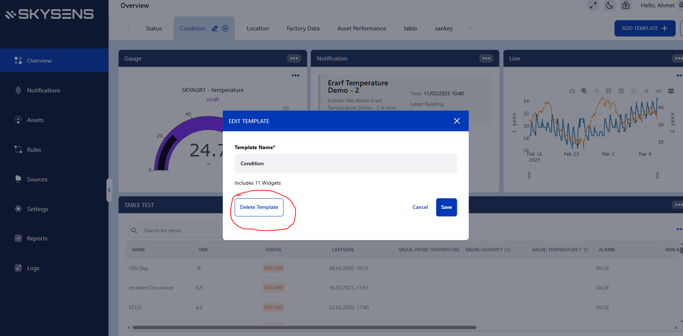This screenshot has width=683, height=336.
Task: Click add-widget plus icon on Condition tab
Action: (225, 29)
